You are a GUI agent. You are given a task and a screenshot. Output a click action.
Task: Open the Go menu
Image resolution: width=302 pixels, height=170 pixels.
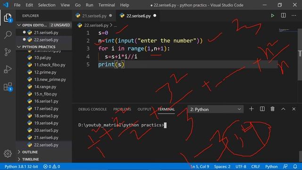point(77,5)
